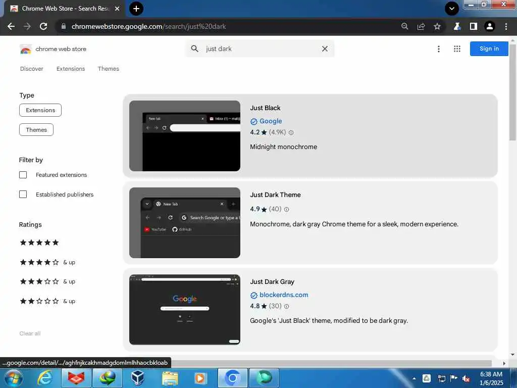Click rating info icon for Just Dark Theme
The image size is (517, 388).
[287, 210]
